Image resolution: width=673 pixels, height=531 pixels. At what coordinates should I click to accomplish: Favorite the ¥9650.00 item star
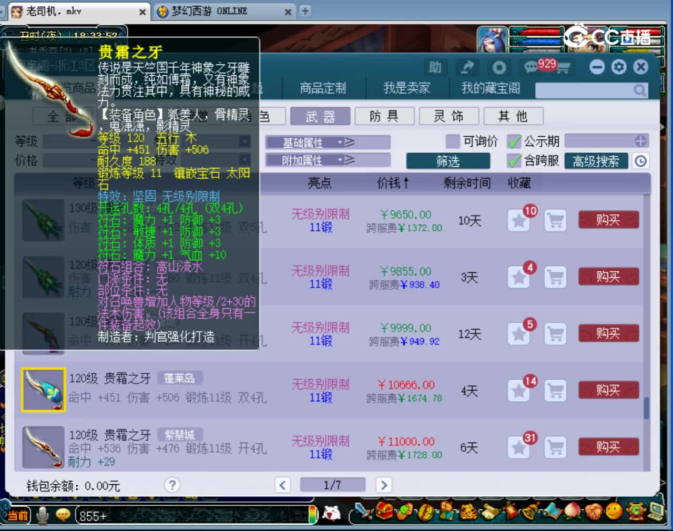pos(519,220)
